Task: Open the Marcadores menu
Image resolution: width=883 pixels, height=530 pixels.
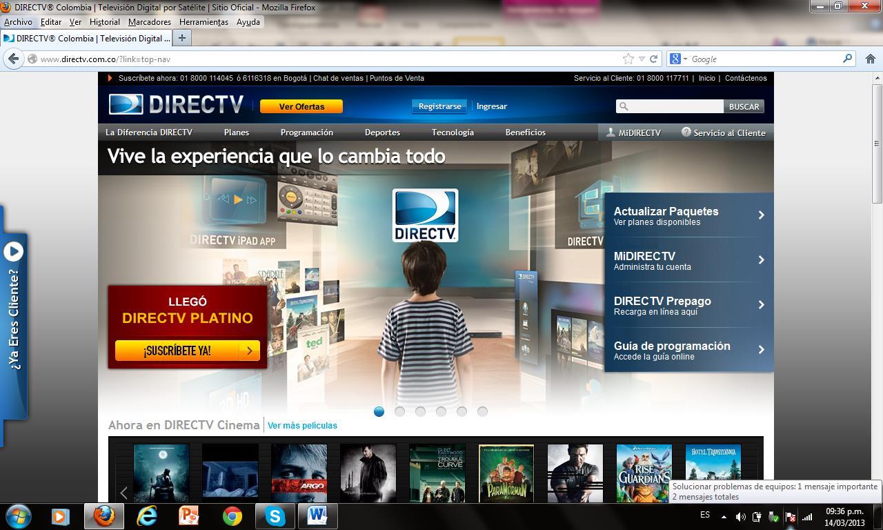Action: click(x=150, y=22)
